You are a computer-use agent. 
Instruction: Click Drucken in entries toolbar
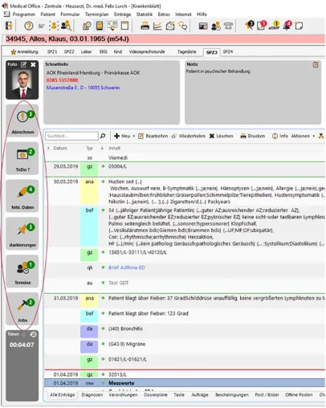click(253, 136)
